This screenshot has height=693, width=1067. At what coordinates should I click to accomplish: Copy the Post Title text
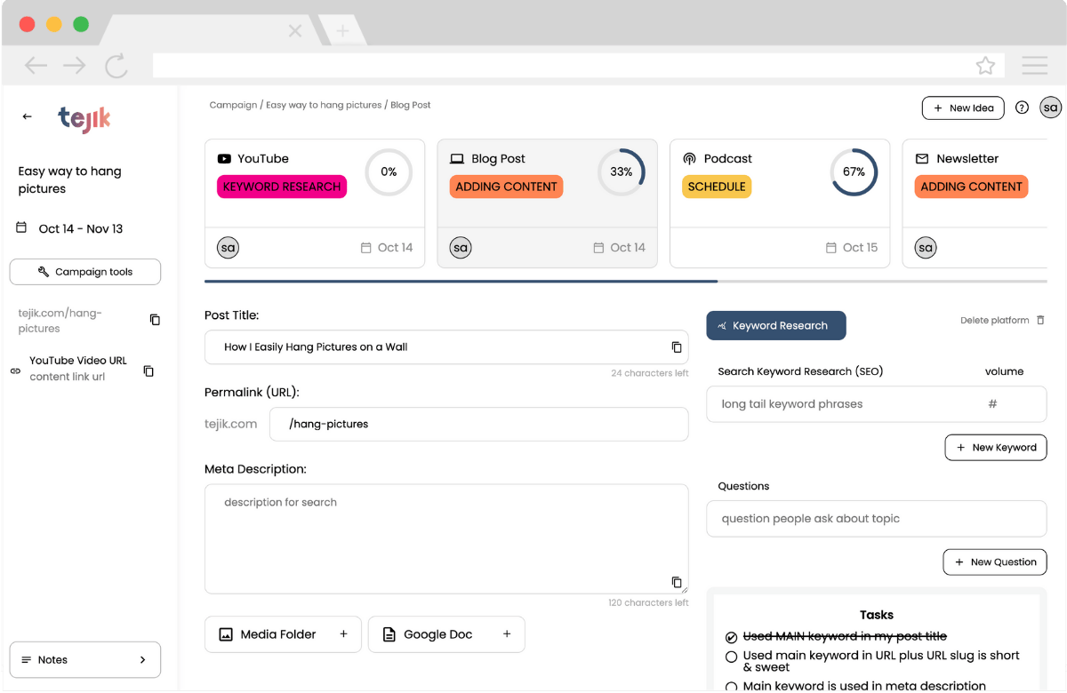[676, 347]
